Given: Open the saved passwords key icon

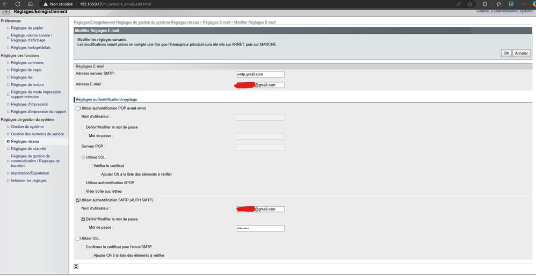Looking at the screenshot, I should point(459,4).
